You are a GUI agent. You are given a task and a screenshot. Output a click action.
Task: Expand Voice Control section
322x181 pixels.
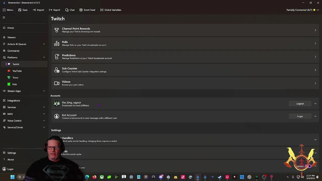tap(24, 121)
